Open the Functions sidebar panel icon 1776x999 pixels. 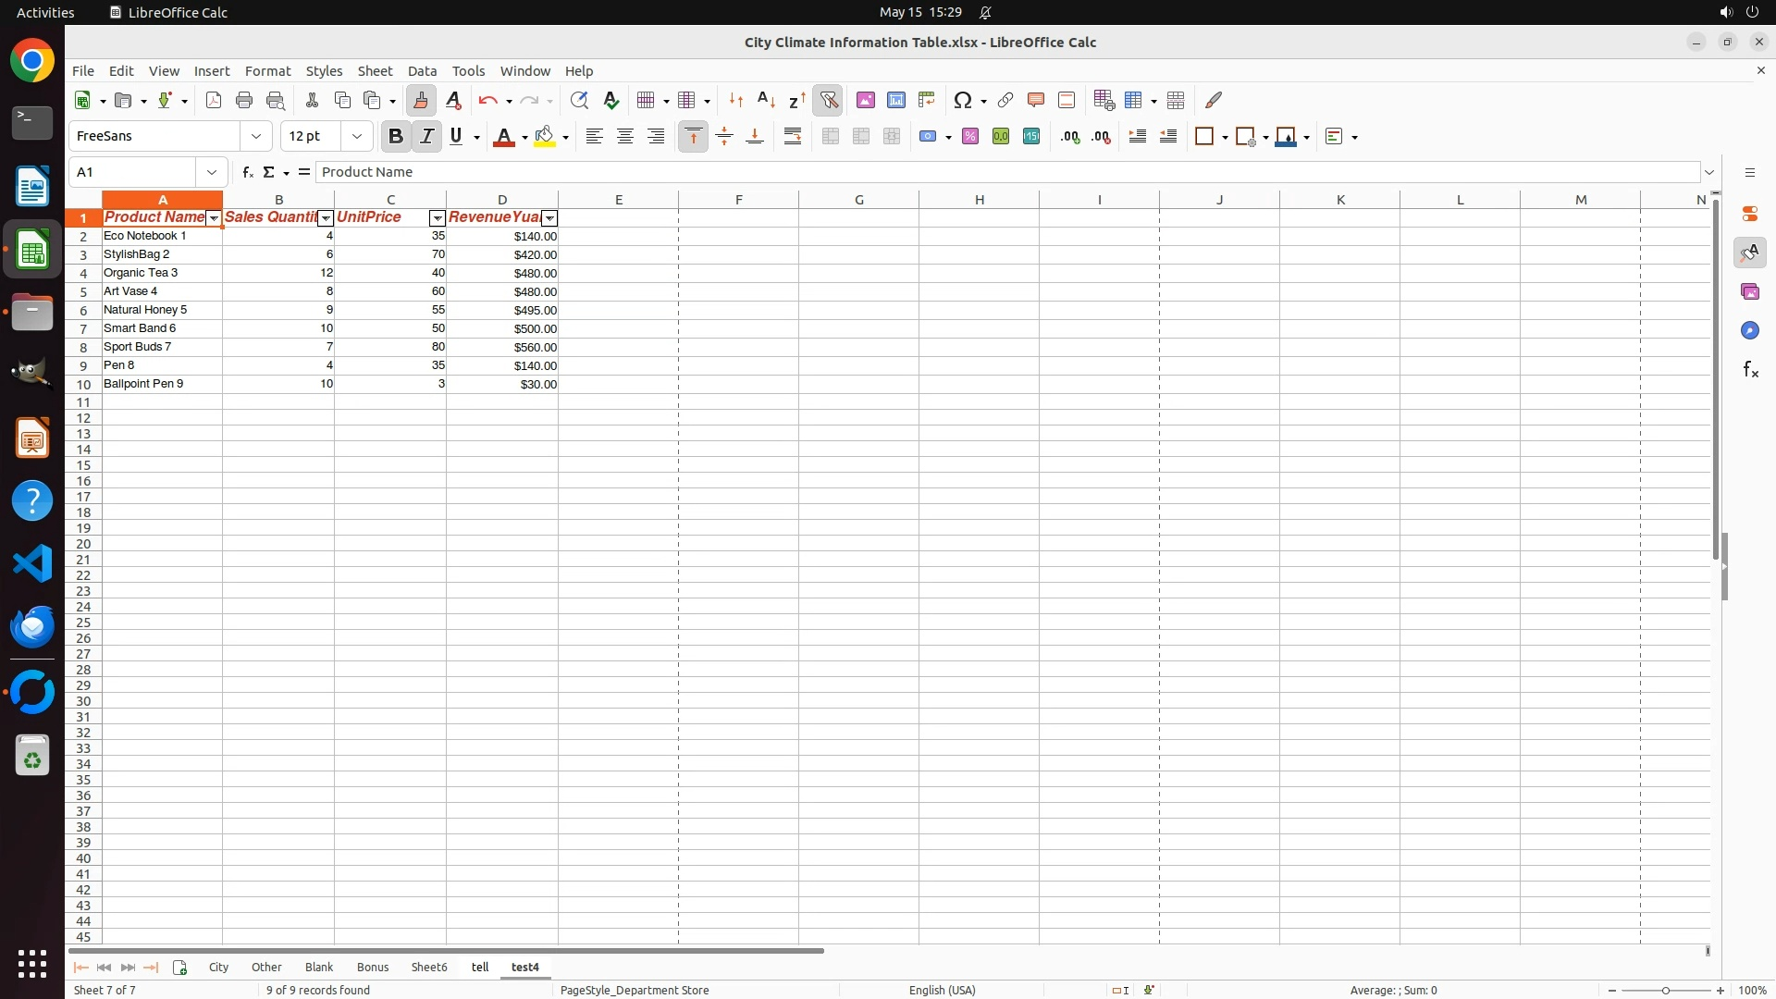pyautogui.click(x=1750, y=370)
